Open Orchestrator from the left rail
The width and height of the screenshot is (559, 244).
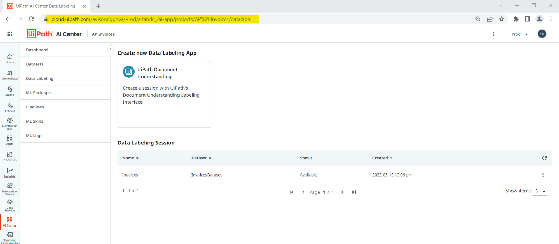pyautogui.click(x=10, y=75)
